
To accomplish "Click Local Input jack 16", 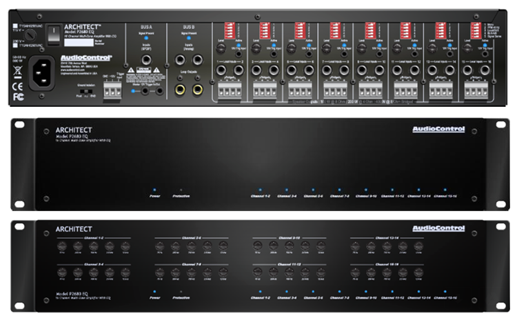I will click(485, 70).
